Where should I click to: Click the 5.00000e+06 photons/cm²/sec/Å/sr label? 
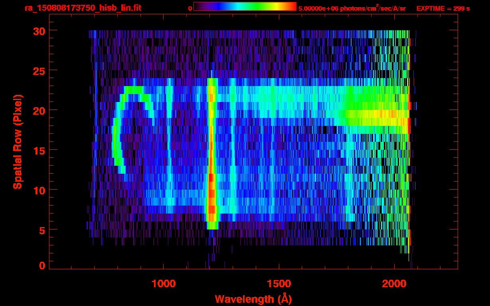pos(352,8)
